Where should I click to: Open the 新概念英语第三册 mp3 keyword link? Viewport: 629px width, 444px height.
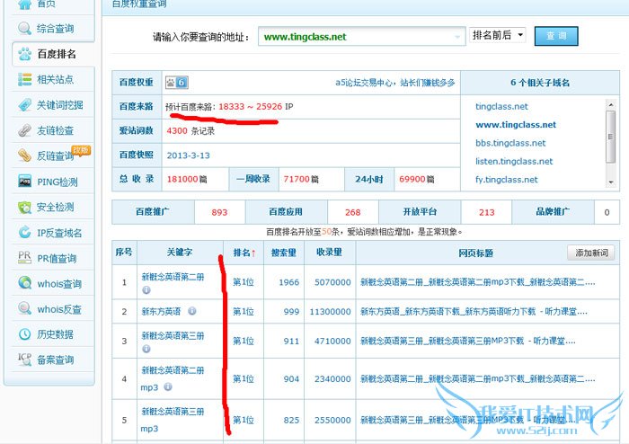[173, 420]
